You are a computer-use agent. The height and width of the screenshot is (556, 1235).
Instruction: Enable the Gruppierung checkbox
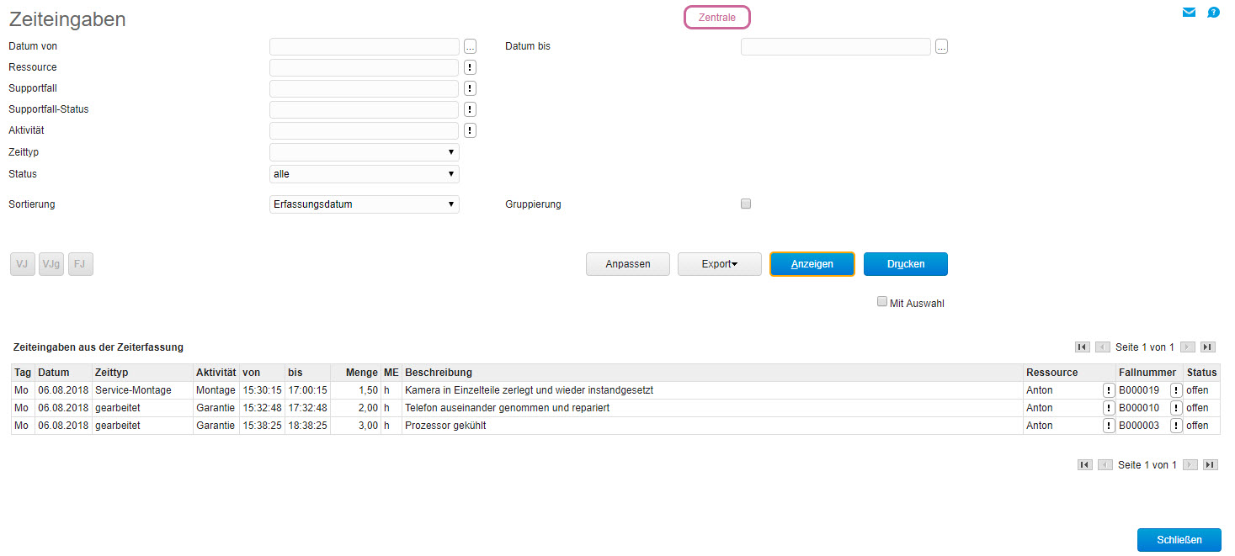[x=746, y=204]
